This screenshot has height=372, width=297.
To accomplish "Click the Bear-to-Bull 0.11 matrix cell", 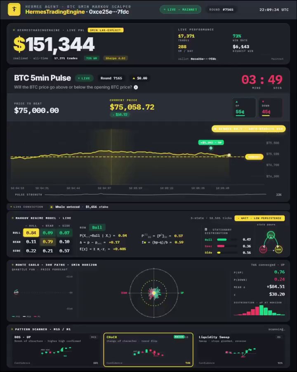I will point(31,241).
